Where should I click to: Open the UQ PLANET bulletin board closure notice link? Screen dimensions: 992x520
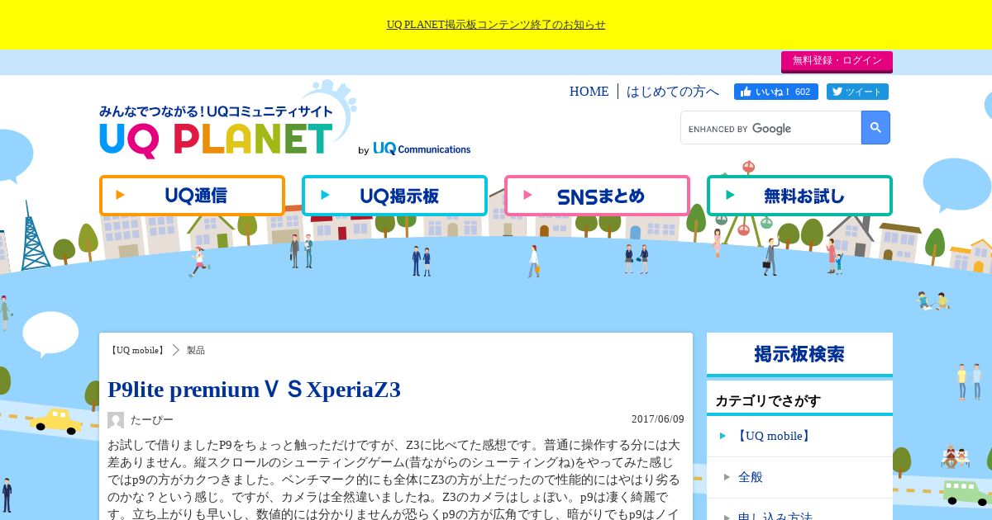click(496, 25)
